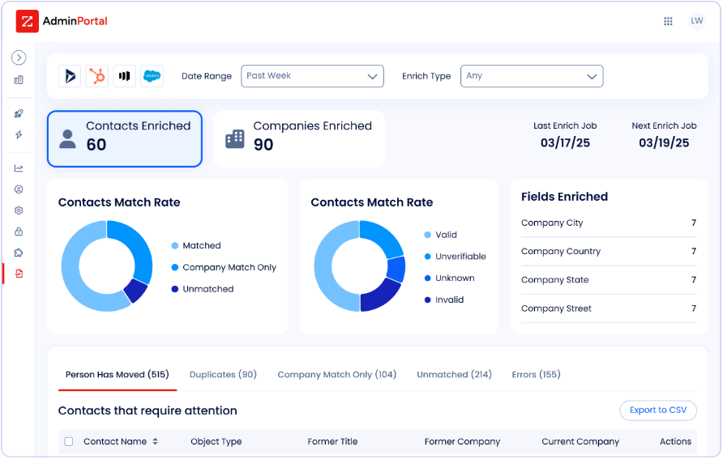
Task: Open the Errors (155) tab
Action: (x=536, y=375)
